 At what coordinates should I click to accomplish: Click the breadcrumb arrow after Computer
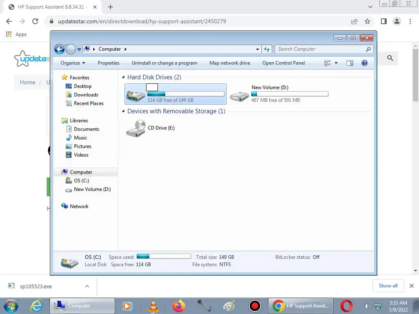pos(125,49)
